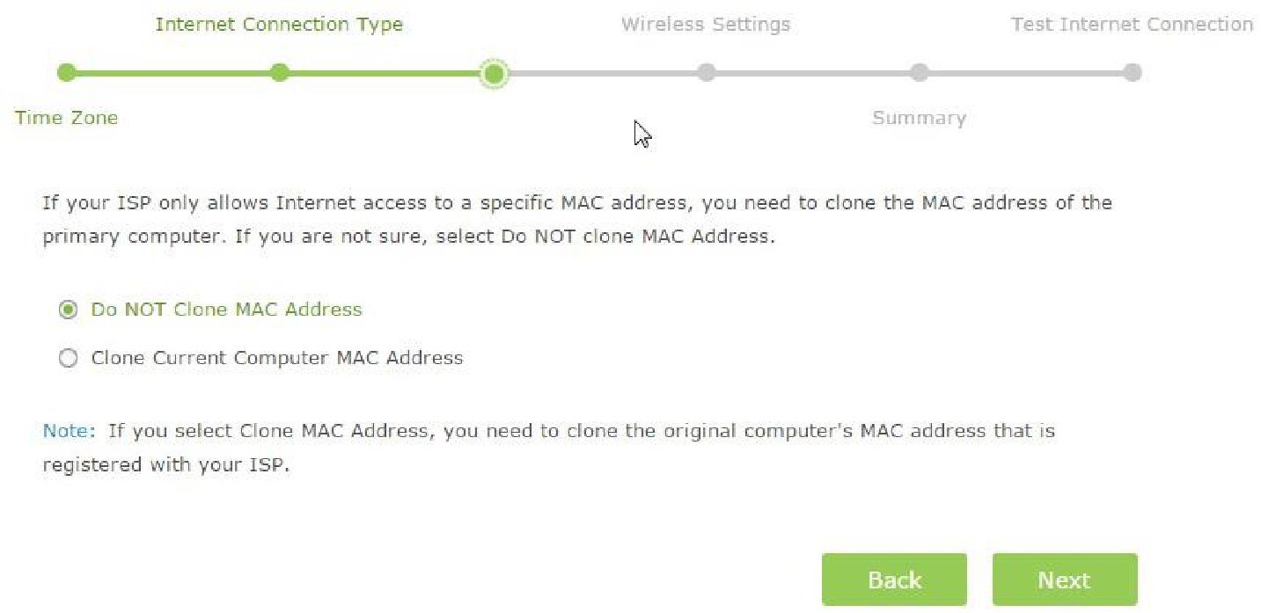The height and width of the screenshot is (613, 1261).
Task: Click the 'Time Zone' step label
Action: point(66,118)
